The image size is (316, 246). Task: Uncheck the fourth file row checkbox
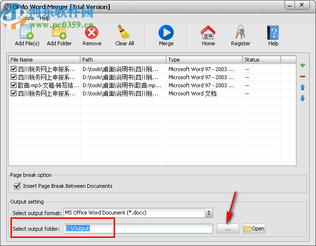click(13, 93)
